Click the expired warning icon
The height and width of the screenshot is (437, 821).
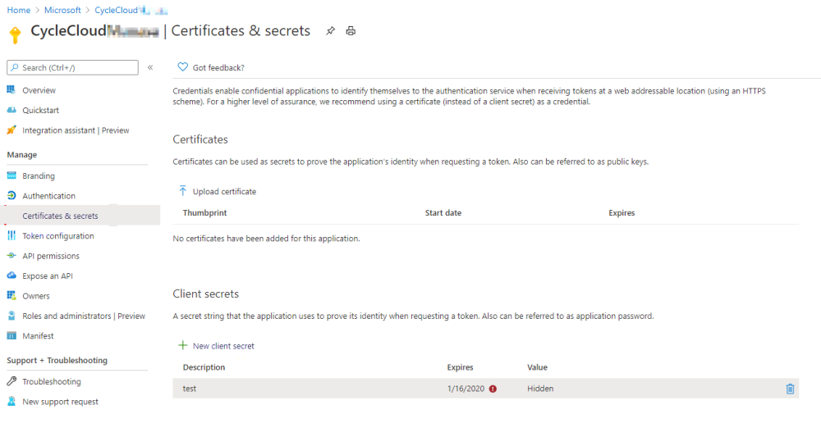pos(493,389)
